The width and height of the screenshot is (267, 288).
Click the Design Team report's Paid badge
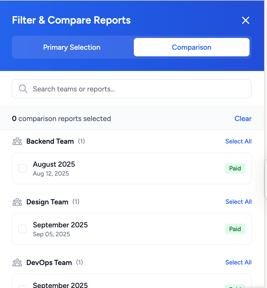coord(235,229)
